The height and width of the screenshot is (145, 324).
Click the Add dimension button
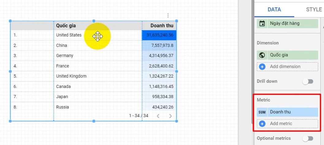(288, 67)
